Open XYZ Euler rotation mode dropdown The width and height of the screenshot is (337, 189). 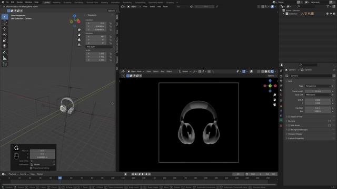coord(99,47)
